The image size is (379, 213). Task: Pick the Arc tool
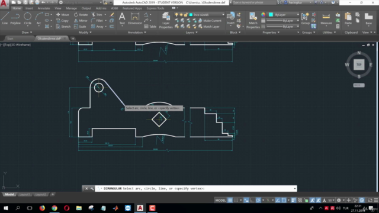tap(38, 18)
